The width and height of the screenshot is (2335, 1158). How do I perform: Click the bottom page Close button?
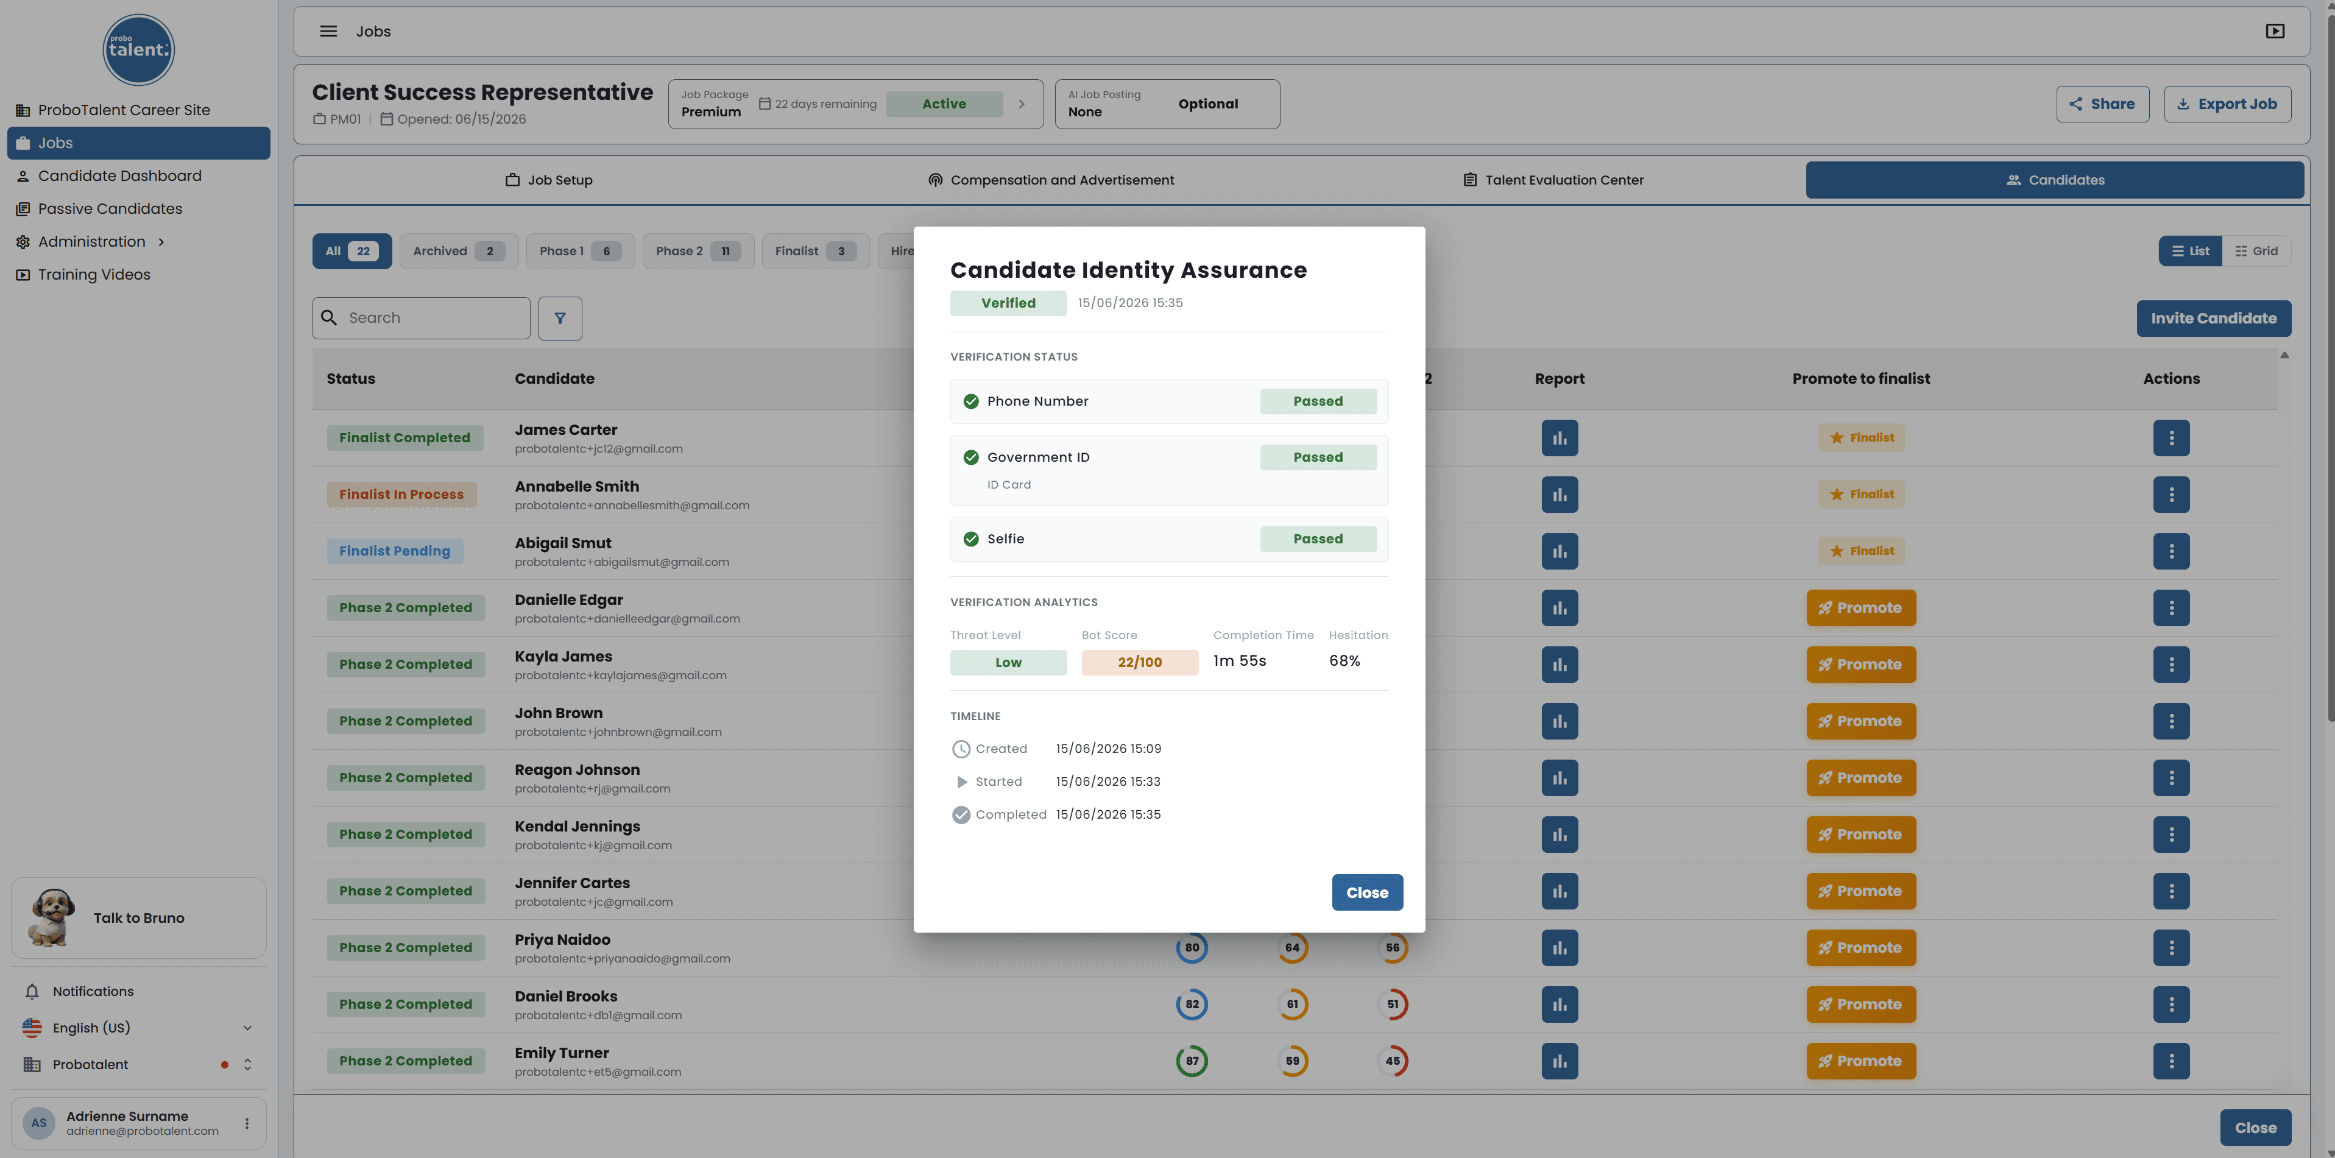tap(2255, 1128)
